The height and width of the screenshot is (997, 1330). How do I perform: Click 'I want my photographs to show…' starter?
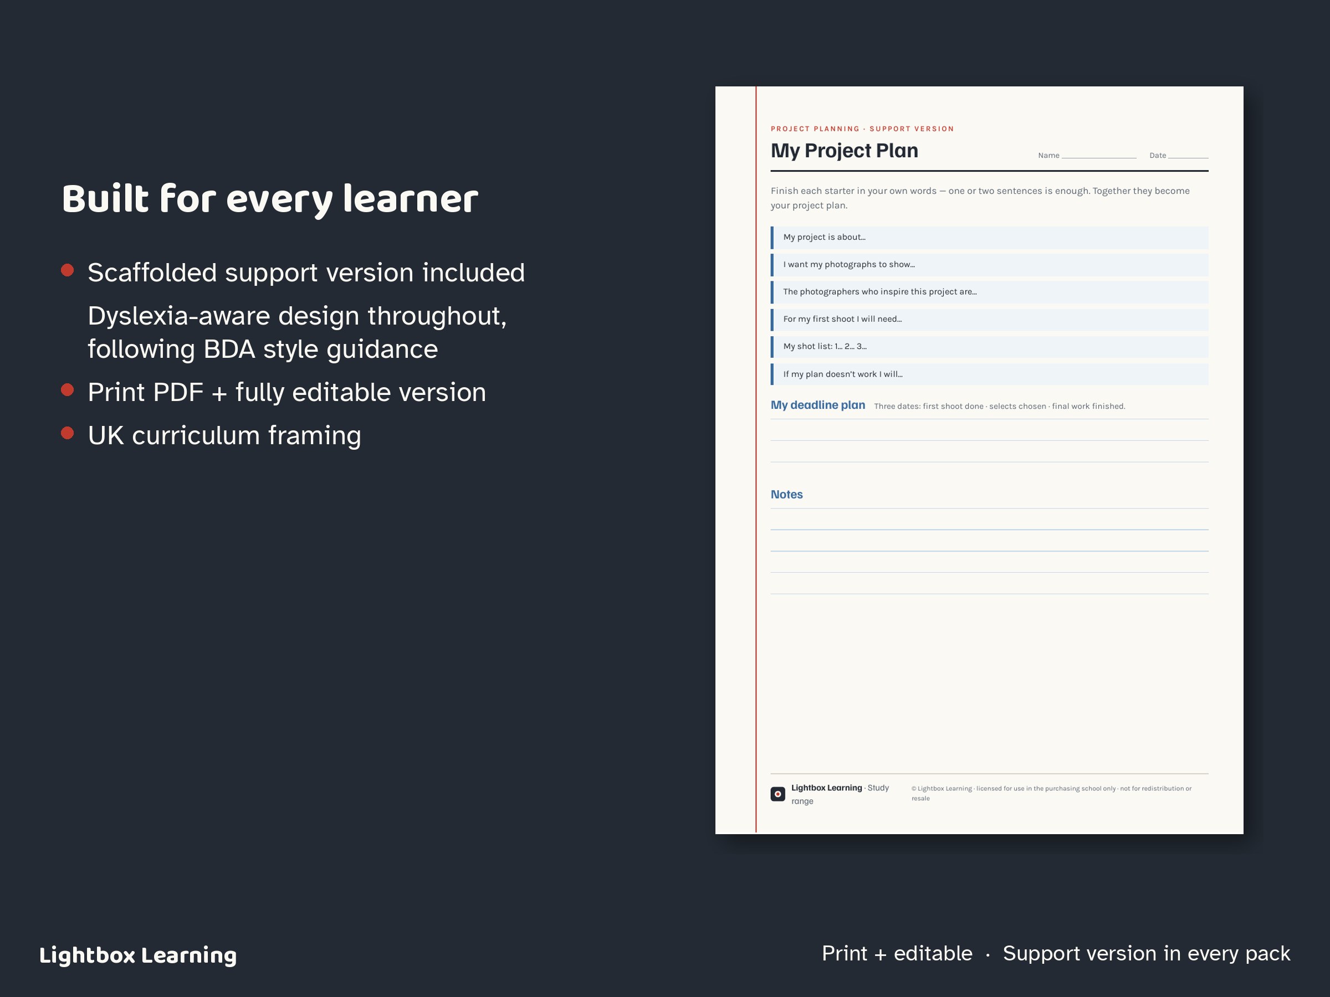[x=989, y=264]
